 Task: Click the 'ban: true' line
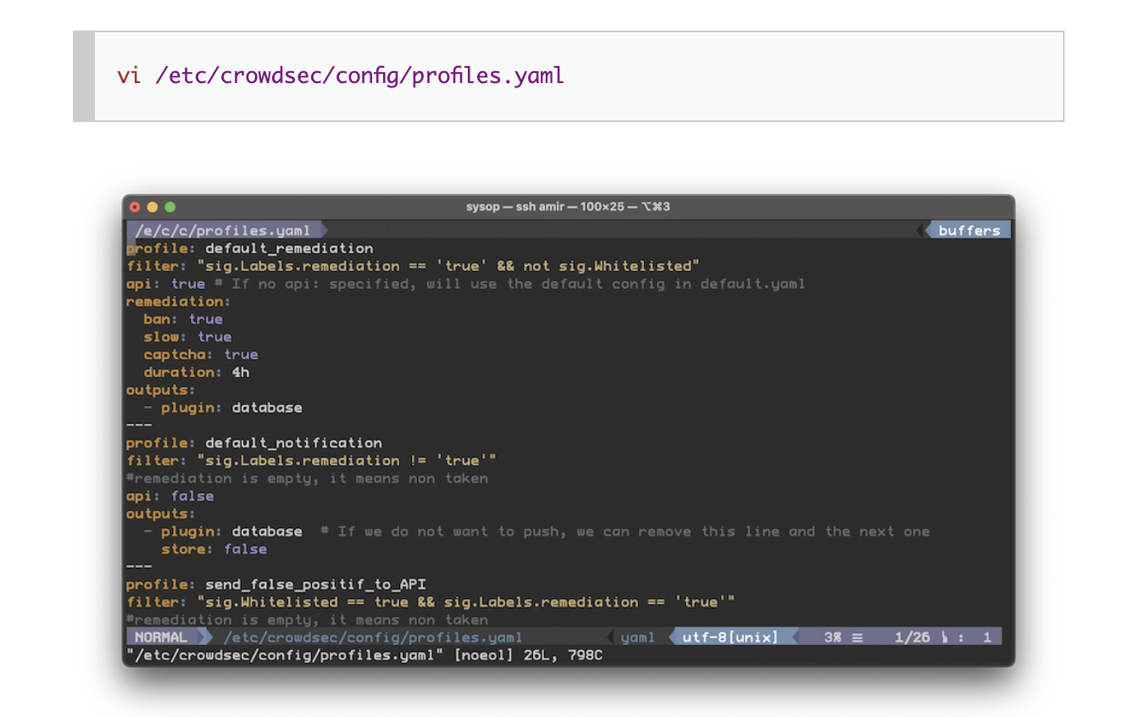tap(183, 320)
